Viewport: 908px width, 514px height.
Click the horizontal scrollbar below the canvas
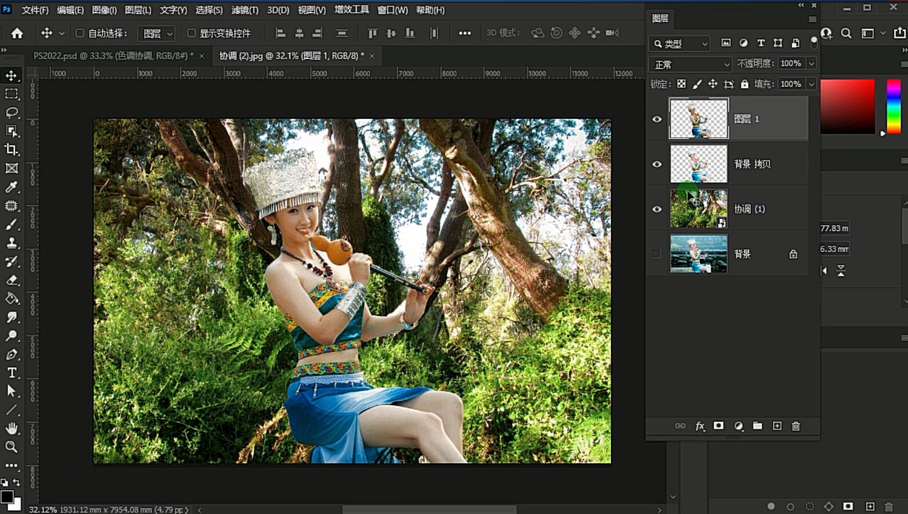click(x=429, y=509)
